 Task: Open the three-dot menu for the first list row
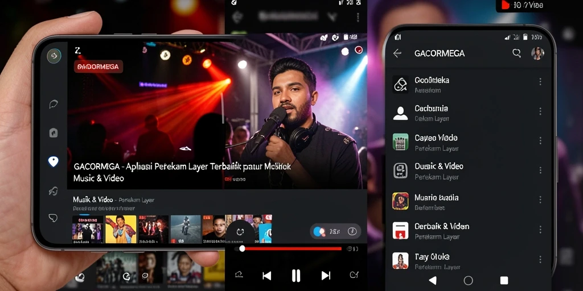pos(540,82)
